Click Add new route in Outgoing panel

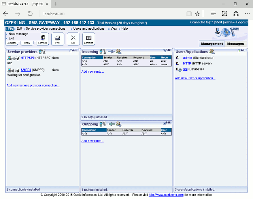coord(93,141)
